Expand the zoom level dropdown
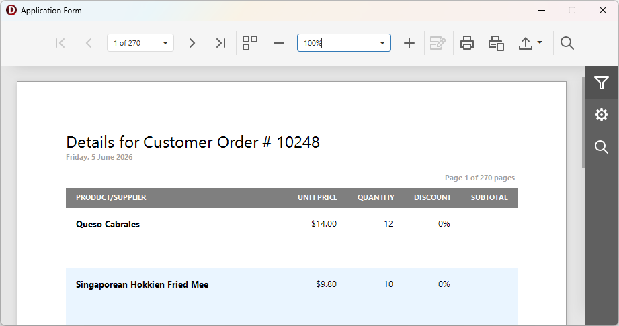The image size is (619, 326). [x=382, y=43]
